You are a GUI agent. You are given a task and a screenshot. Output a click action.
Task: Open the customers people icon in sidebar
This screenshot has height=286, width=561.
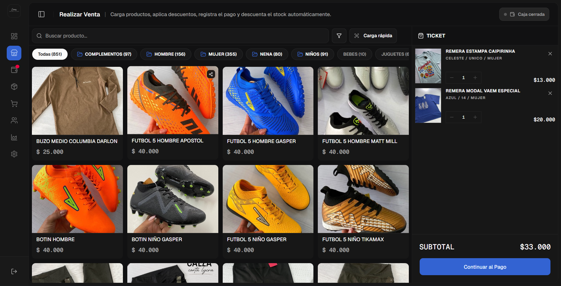point(14,120)
